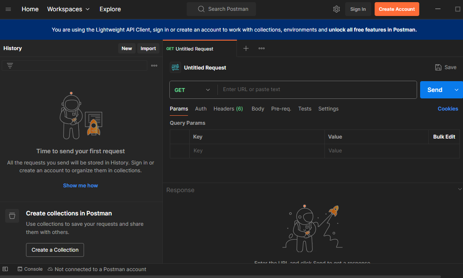463x278 pixels.
Task: Expand the Send button options arrow
Action: [x=457, y=90]
